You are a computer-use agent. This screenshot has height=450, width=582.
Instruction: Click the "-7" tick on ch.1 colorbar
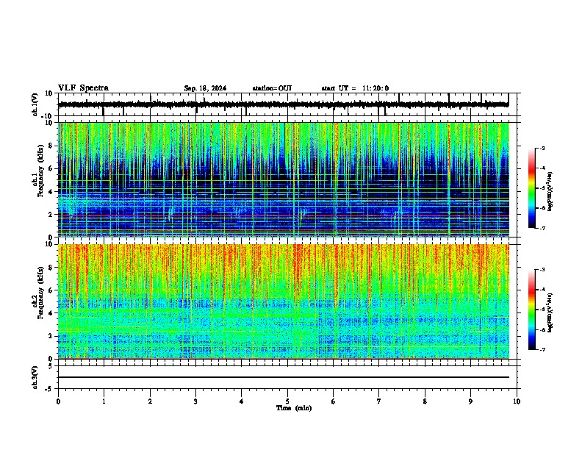(542, 228)
